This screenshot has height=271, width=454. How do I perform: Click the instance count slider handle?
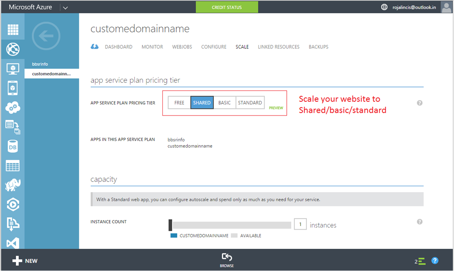coord(170,225)
